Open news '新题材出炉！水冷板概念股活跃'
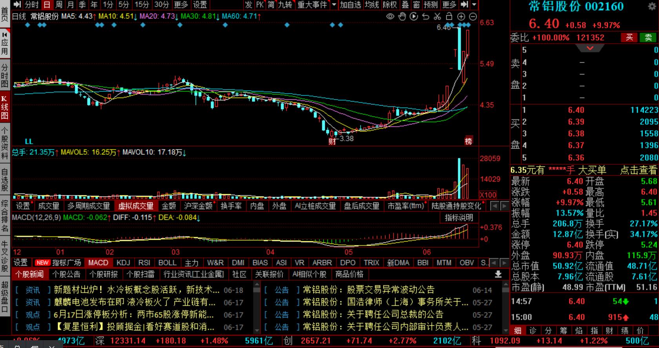Viewport: 659px width, 348px height. point(137,290)
